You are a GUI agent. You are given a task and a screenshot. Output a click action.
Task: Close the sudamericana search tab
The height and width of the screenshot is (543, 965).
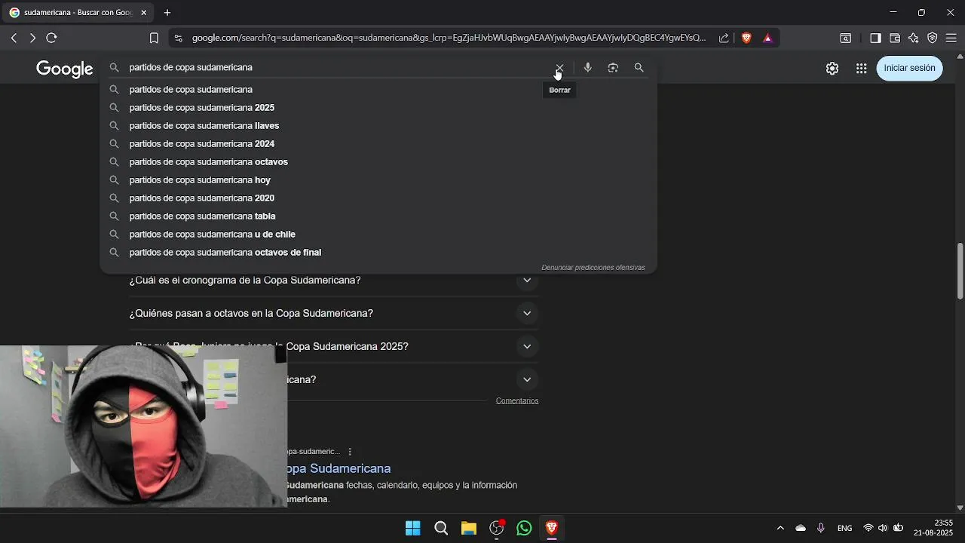(x=143, y=13)
